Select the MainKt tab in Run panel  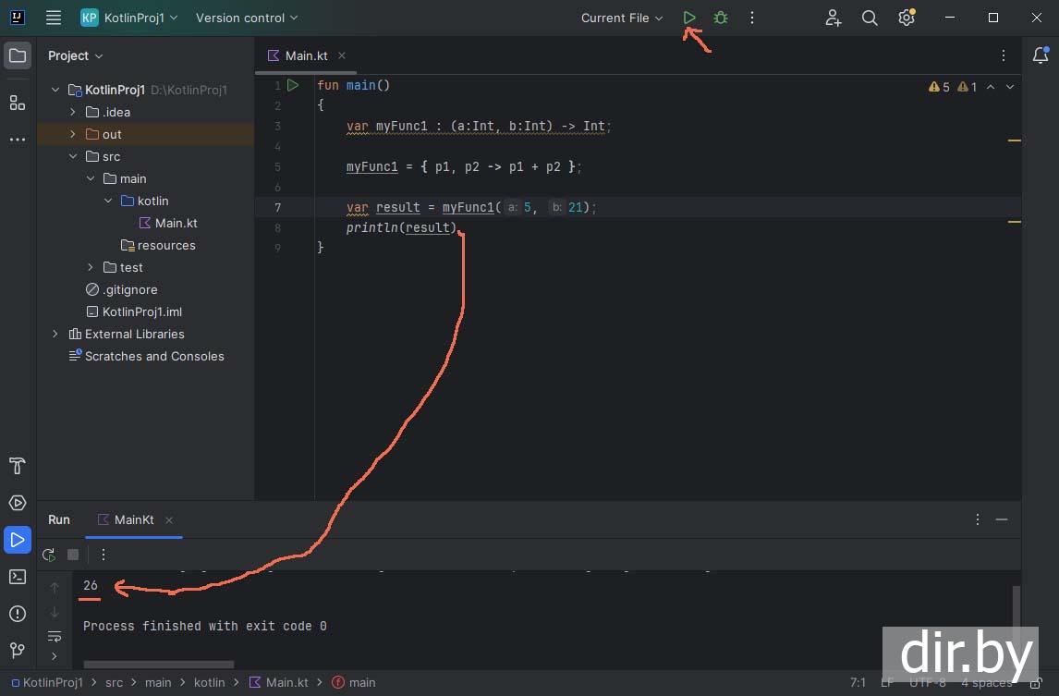[x=133, y=519]
